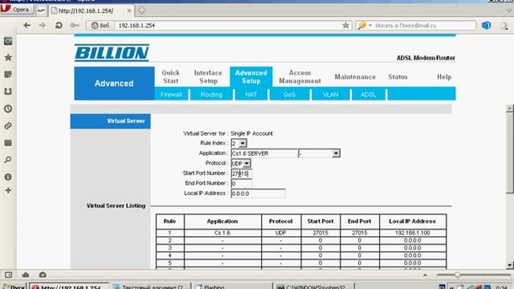Click the End Port Number field
514x289 pixels.
coord(242,184)
